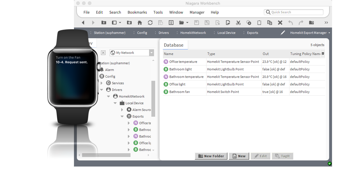Image resolution: width=348 pixels, height=181 pixels.
Task: Click the pencil edit icon in path bar
Action: [283, 33]
